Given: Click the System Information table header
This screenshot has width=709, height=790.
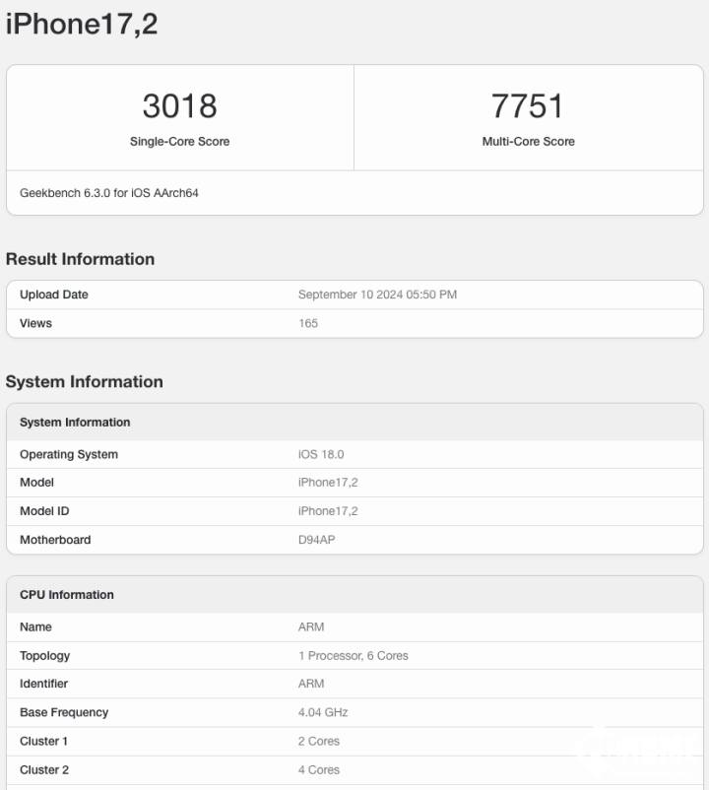Looking at the screenshot, I should coord(75,423).
